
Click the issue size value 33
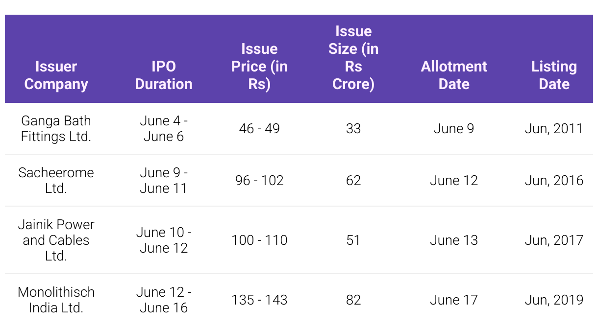coord(353,129)
